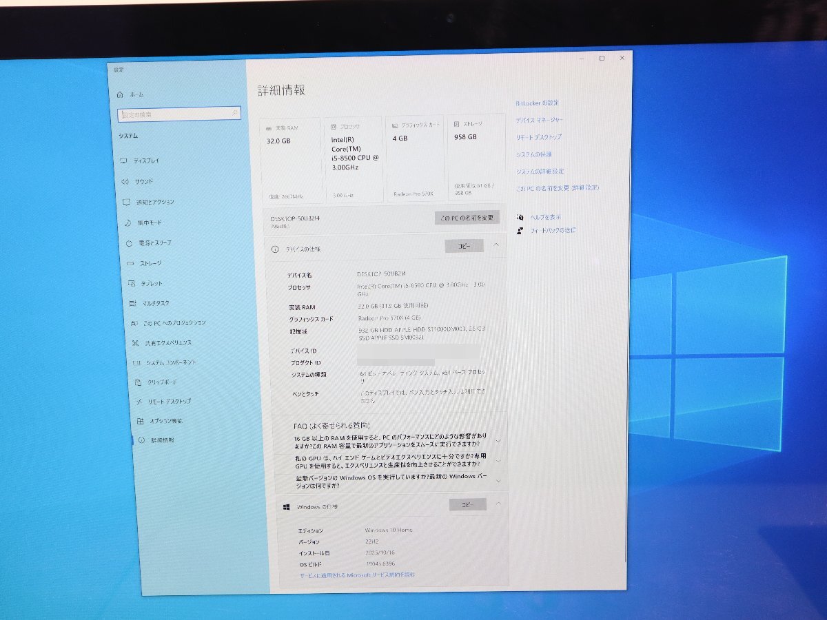This screenshot has width=827, height=620.
Task: Click the About (詳細情報) info icon in sidebar
Action: click(x=141, y=440)
